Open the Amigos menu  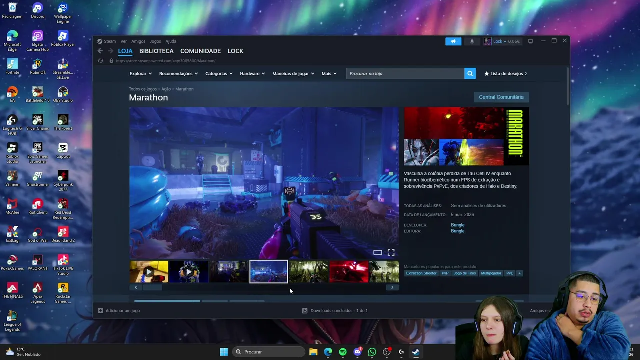point(138,41)
